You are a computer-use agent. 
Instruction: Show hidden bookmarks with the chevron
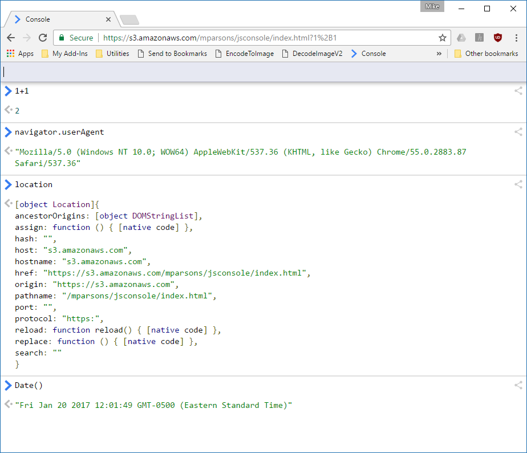439,54
